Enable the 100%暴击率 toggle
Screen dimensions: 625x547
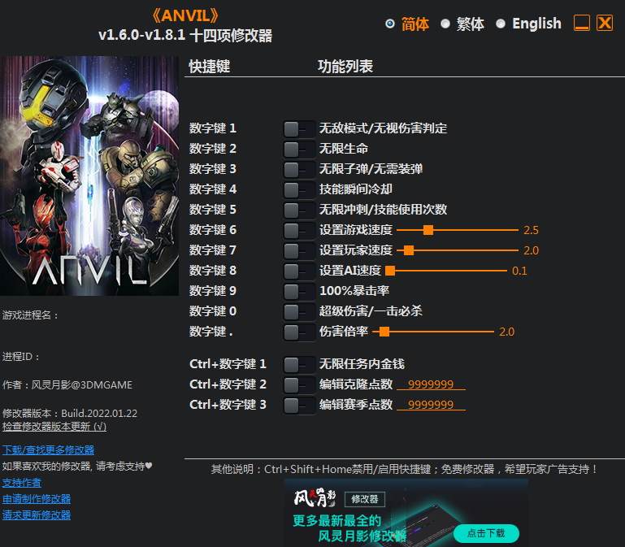(299, 292)
